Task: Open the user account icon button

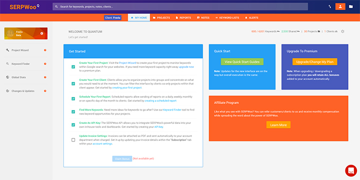Action: [x=340, y=6]
